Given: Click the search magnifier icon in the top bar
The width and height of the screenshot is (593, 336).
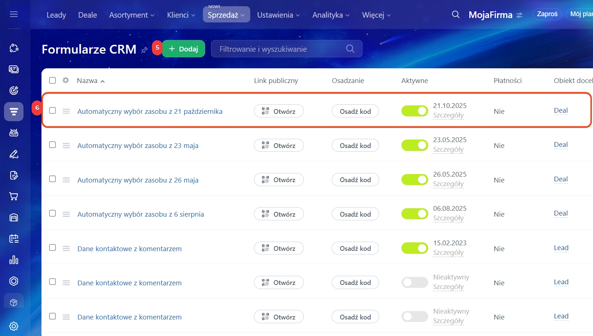Looking at the screenshot, I should point(455,15).
